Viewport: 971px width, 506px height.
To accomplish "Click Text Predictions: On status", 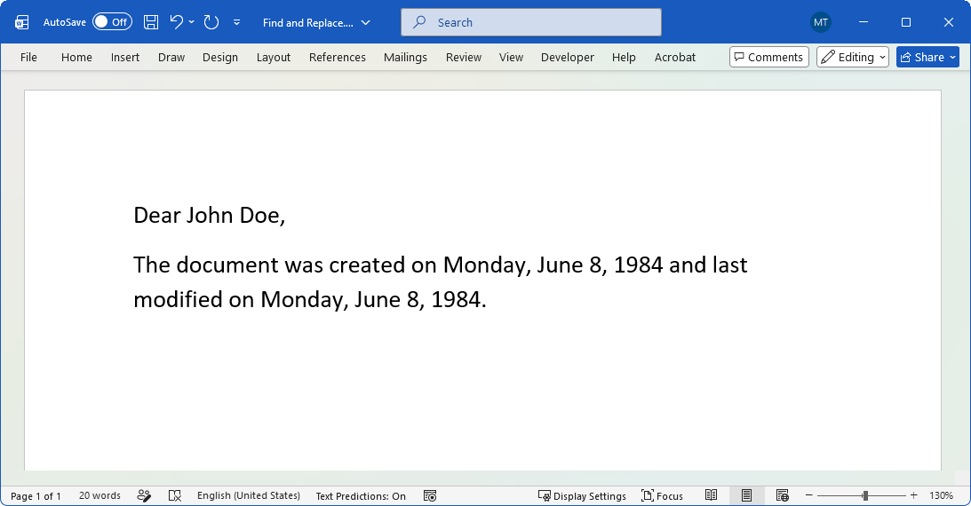I will (361, 495).
